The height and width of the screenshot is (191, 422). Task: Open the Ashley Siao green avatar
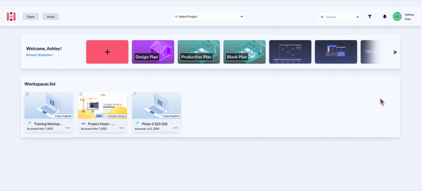coord(397,17)
